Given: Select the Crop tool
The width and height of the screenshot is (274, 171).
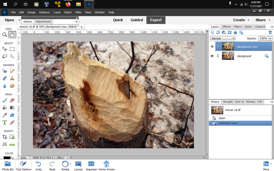Looking at the screenshot, I should coord(5,137).
